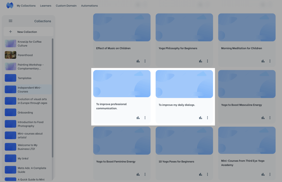Open statistics for To improve my daily dialogs
Viewport: 282px width, 182px height.
(x=200, y=118)
